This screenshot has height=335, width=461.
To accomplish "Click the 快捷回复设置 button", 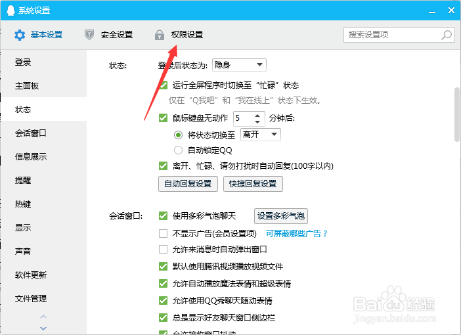I will (253, 184).
